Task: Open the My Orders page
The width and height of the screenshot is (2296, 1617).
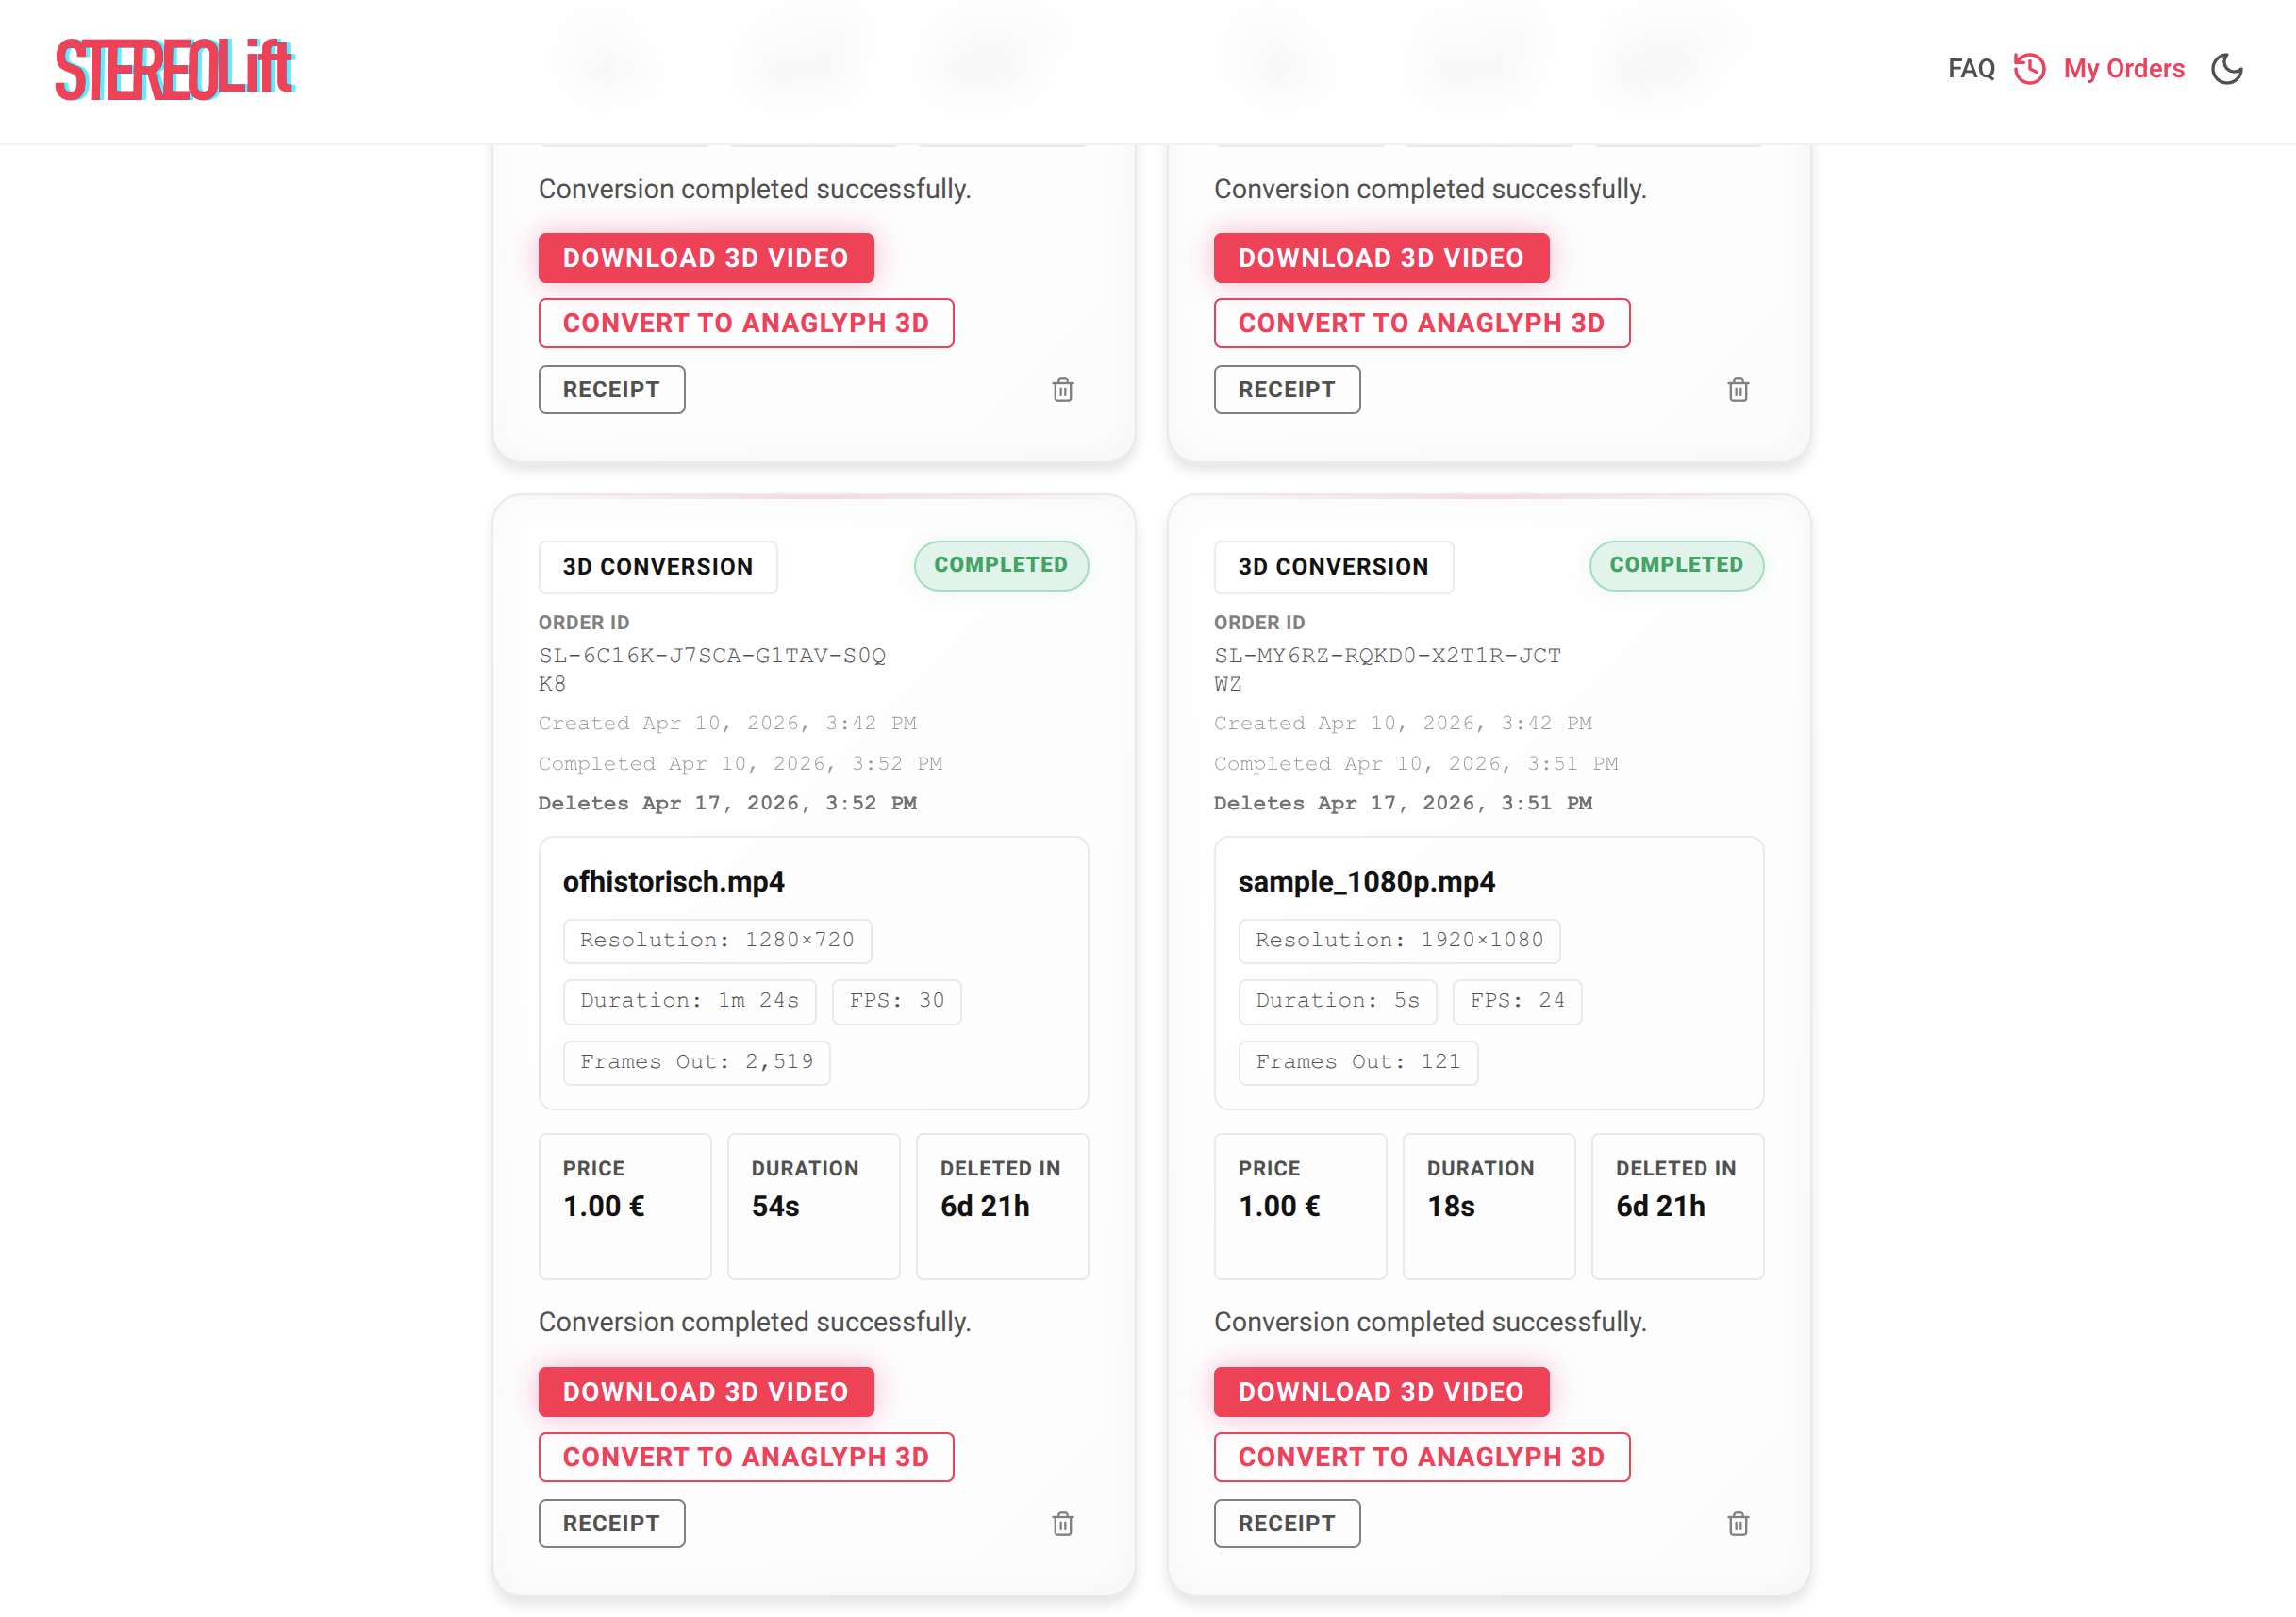Action: [2123, 69]
